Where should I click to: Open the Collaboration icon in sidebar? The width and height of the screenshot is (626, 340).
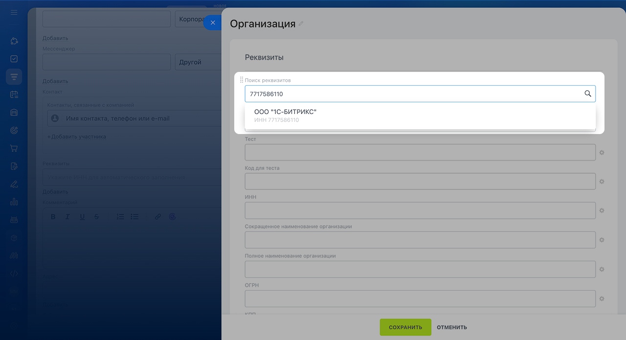[x=14, y=41]
